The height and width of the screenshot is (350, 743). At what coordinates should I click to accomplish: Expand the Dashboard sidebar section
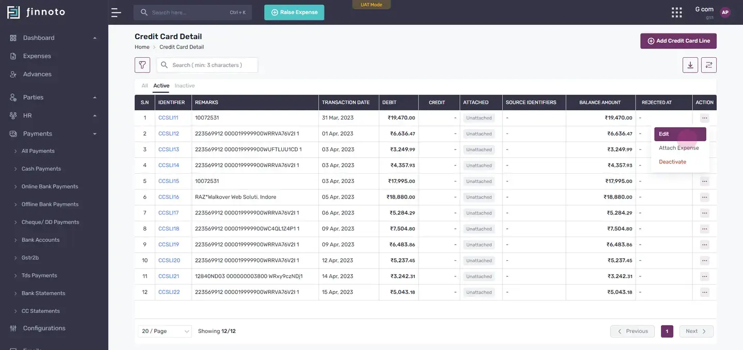pyautogui.click(x=54, y=38)
